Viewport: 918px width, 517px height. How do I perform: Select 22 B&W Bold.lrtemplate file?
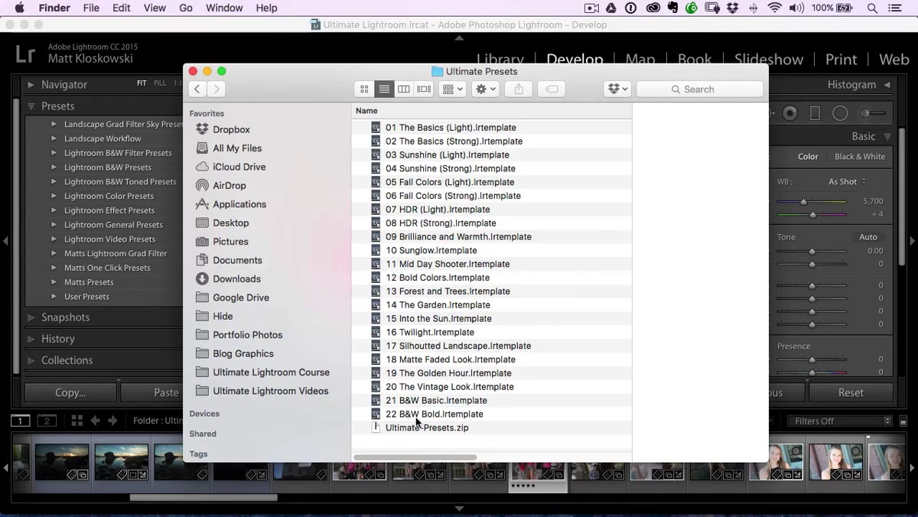(x=434, y=414)
